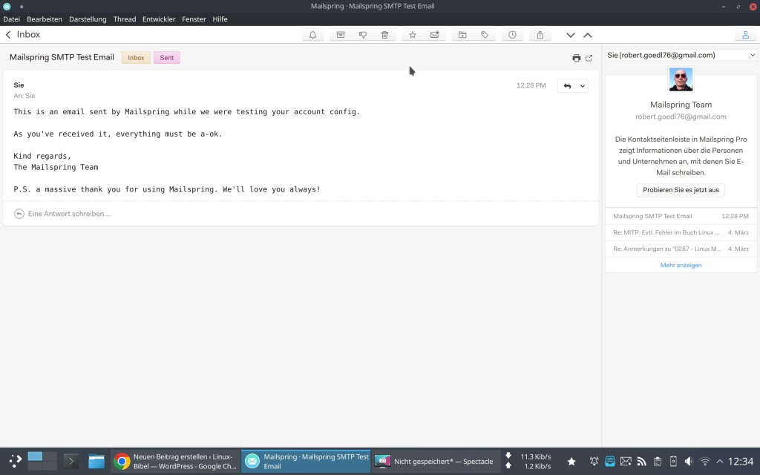Open the Datei menu
This screenshot has height=475, width=760.
click(12, 19)
